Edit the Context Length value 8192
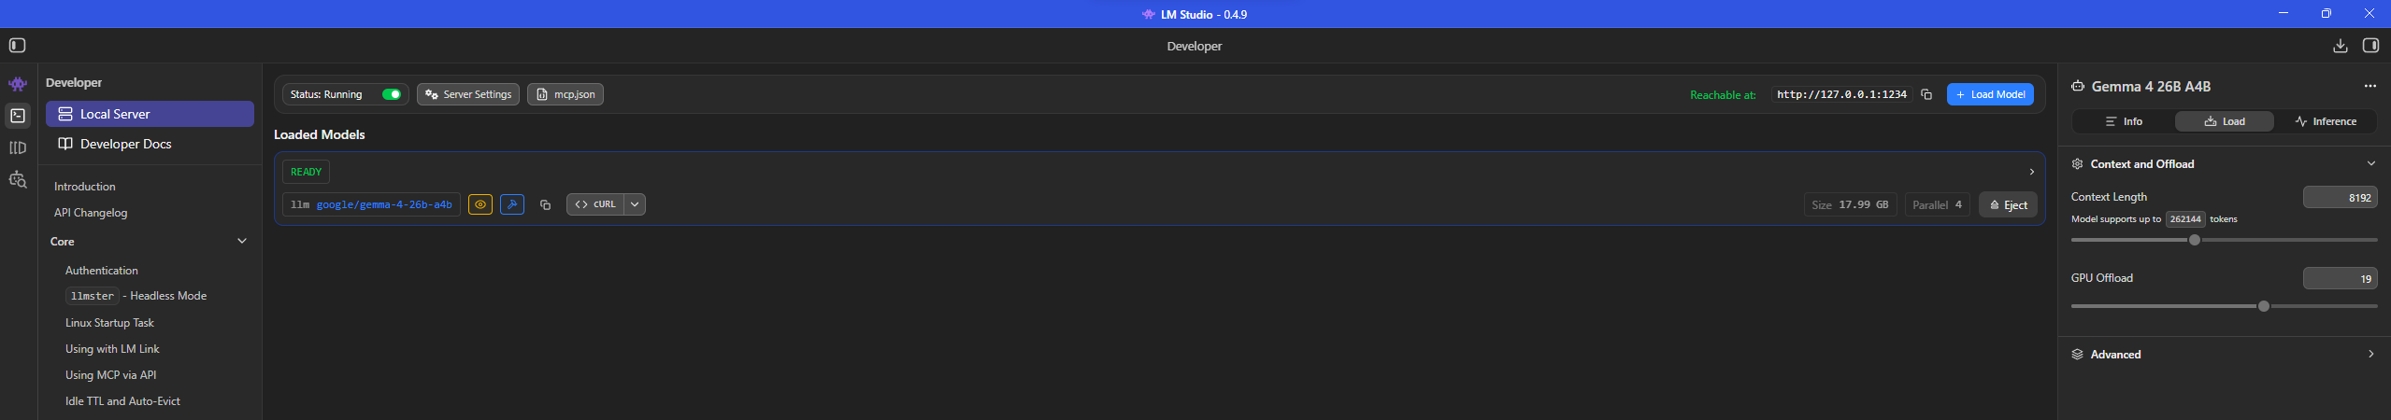Image resolution: width=2391 pixels, height=420 pixels. (2341, 197)
